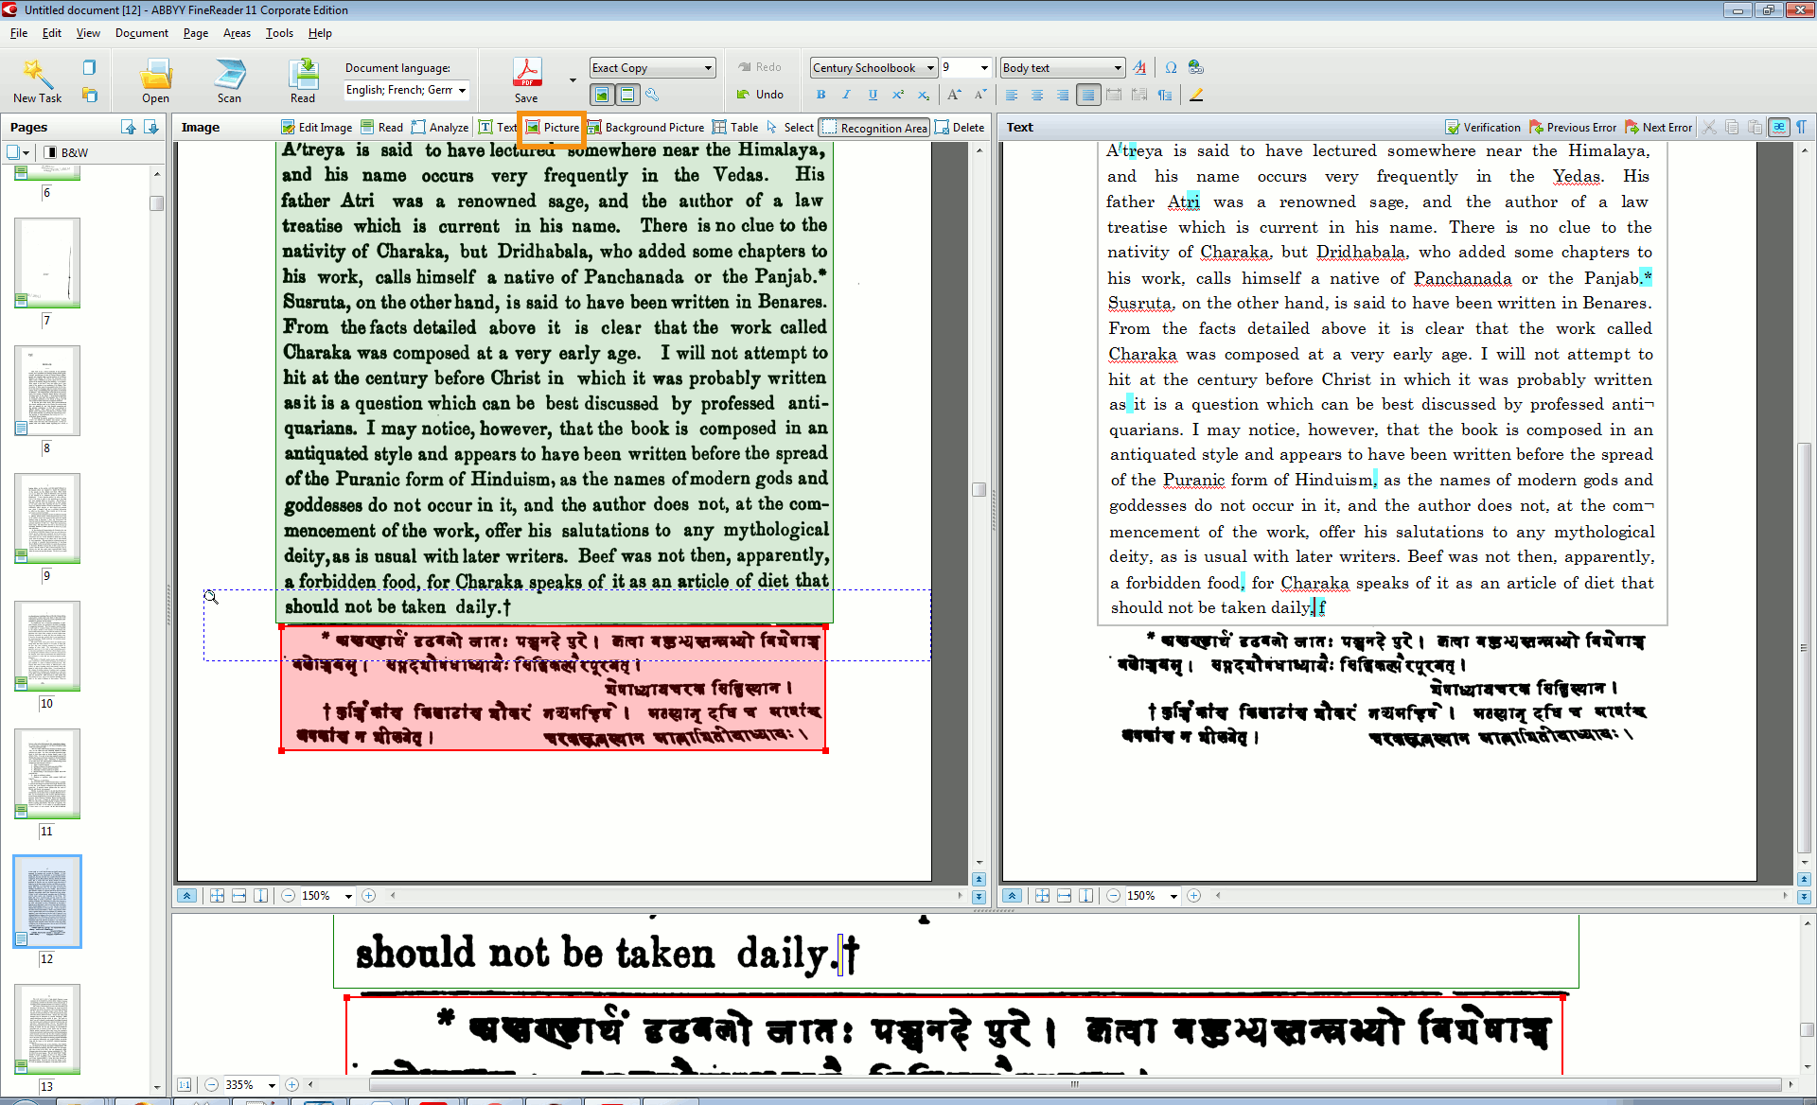
Task: Highlight text with the marker tool
Action: (1196, 95)
